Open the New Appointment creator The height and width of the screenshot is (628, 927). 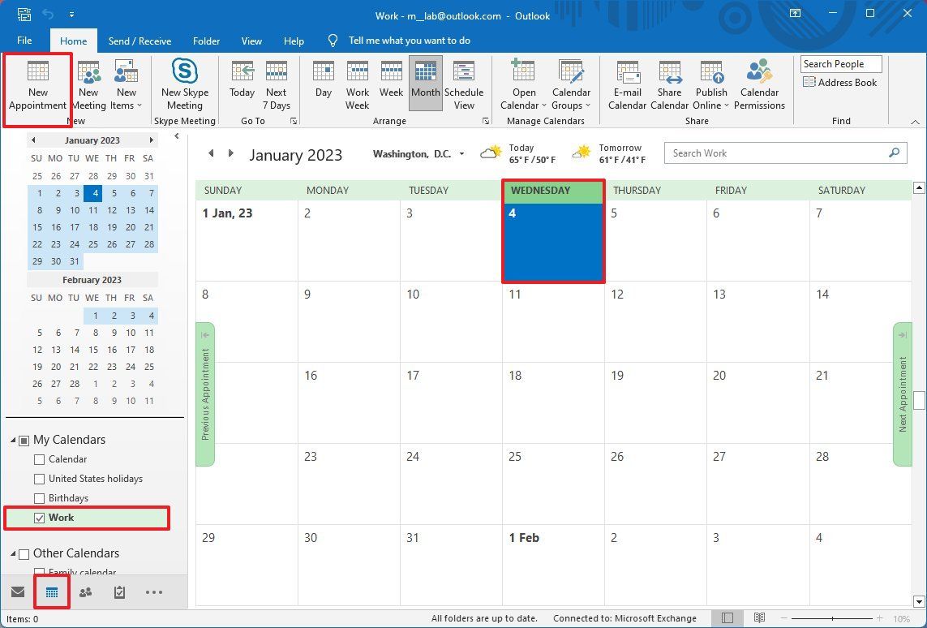tap(37, 84)
